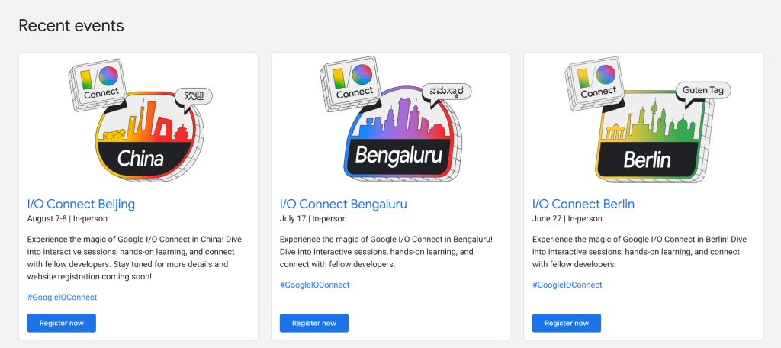Click the Guten Tag speech bubble
This screenshot has height=348, width=781.
(x=703, y=90)
